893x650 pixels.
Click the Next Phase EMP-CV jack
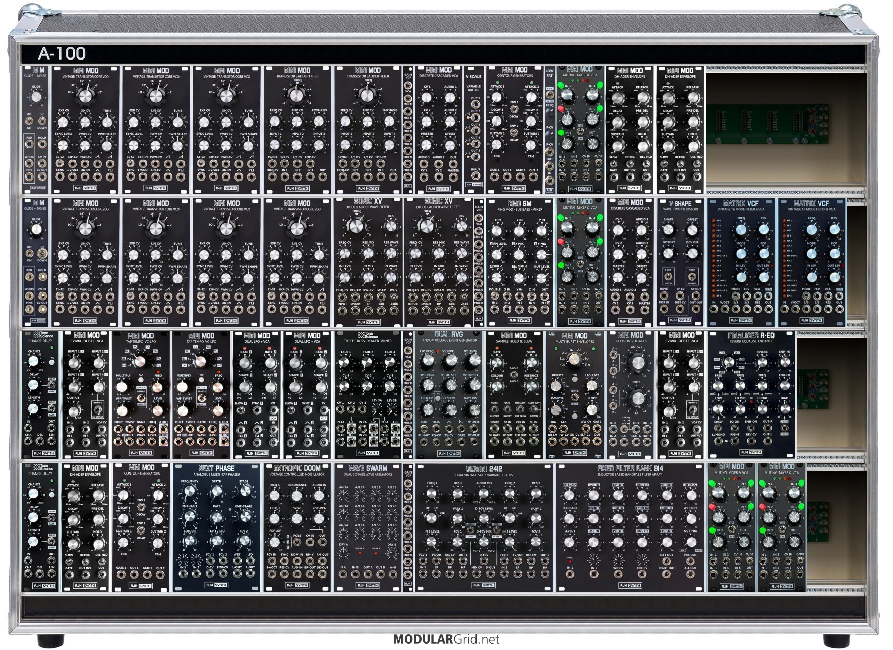(x=223, y=573)
